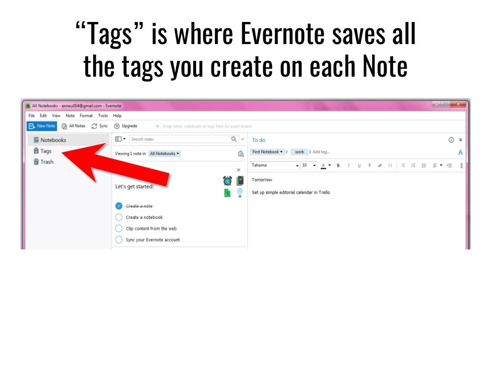Open the font color dropdown arrow
Screen dimensions: 491x368
(330, 165)
